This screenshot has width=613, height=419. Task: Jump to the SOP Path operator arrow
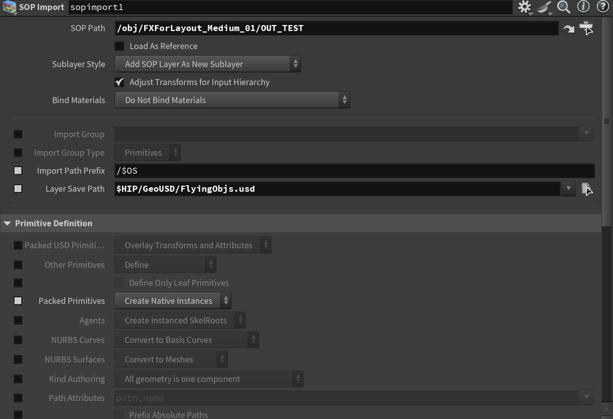click(x=568, y=29)
